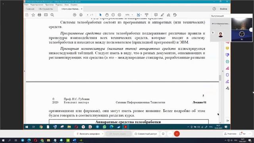The height and width of the screenshot is (143, 254).
Task: Open the reactions smiley button
Action: tap(163, 134)
